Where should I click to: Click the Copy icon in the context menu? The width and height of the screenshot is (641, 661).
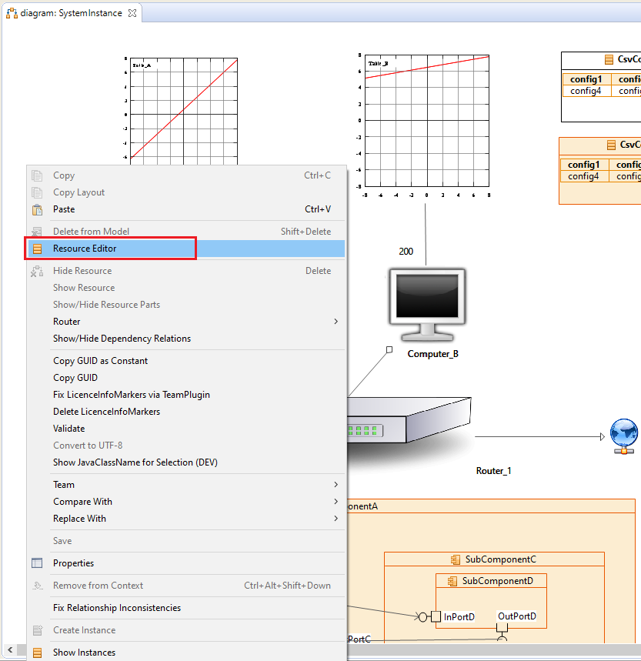pyautogui.click(x=37, y=175)
